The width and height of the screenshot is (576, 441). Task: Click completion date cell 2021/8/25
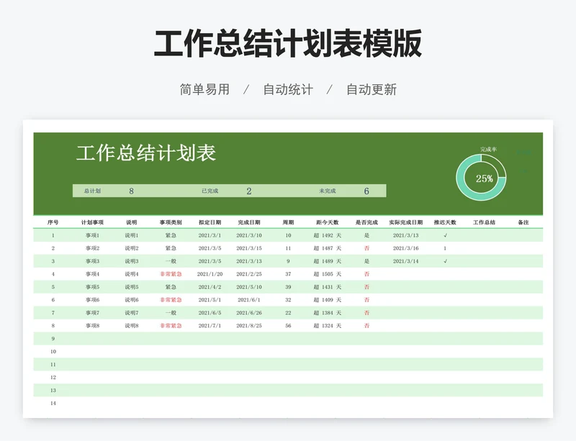click(x=249, y=326)
